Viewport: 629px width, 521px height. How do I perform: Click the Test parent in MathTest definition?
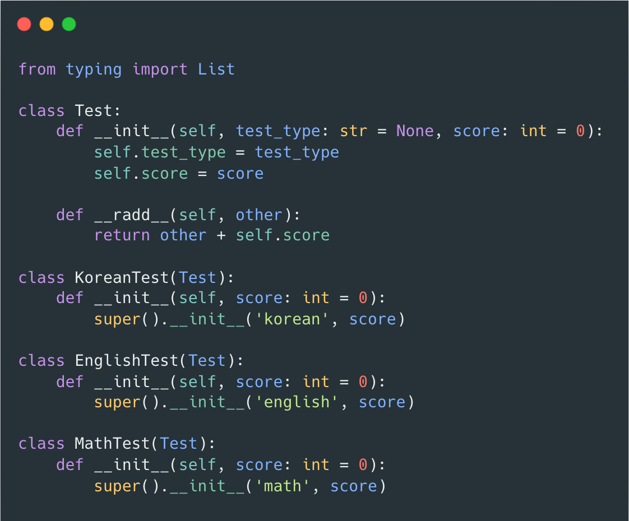[178, 443]
